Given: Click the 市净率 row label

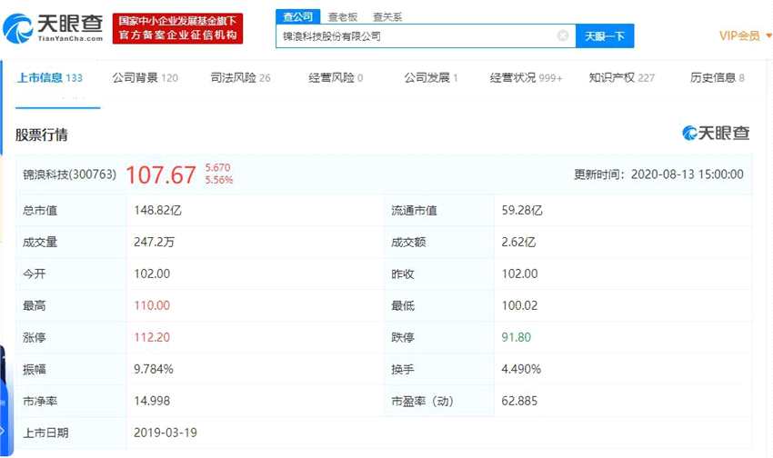Looking at the screenshot, I should (x=40, y=402).
